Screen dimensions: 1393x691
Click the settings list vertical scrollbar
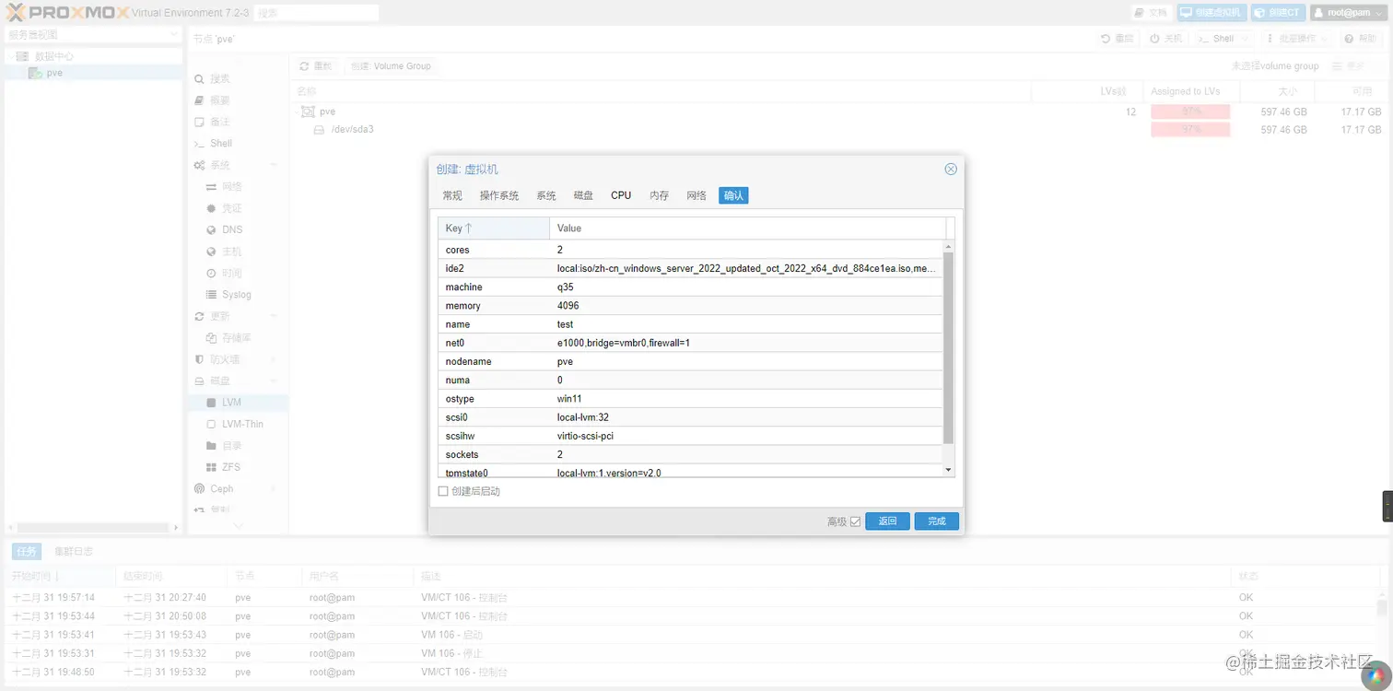click(x=949, y=348)
